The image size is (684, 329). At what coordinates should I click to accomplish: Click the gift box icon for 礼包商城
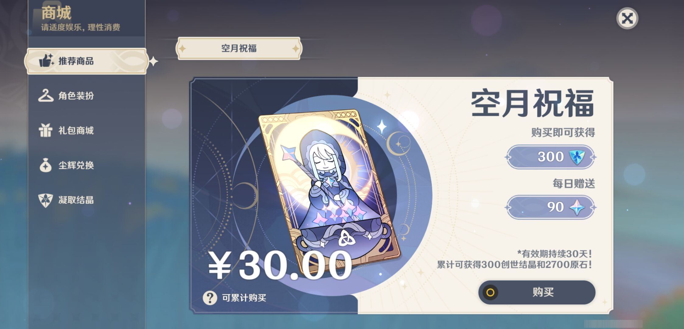(x=46, y=130)
